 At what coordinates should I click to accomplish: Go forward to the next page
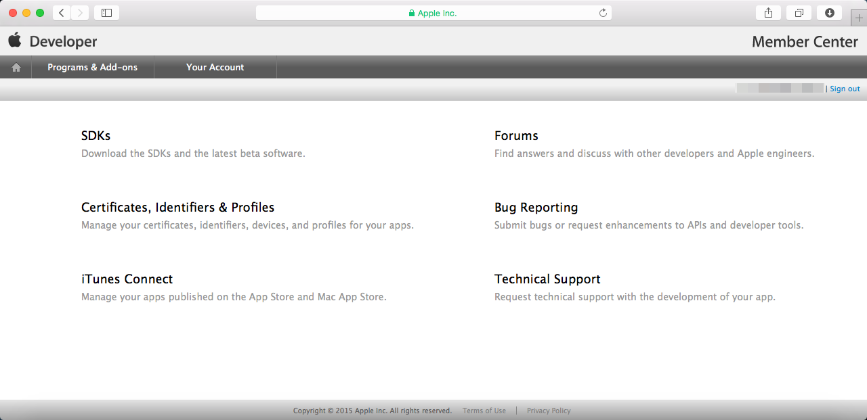[80, 13]
